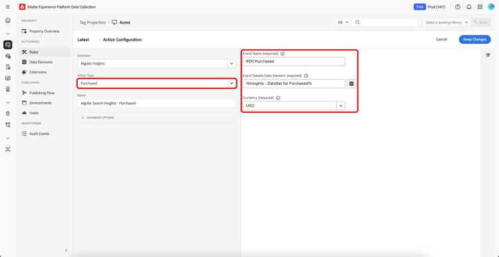
Task: Collapse sidebar with left chevron
Action: point(66,250)
